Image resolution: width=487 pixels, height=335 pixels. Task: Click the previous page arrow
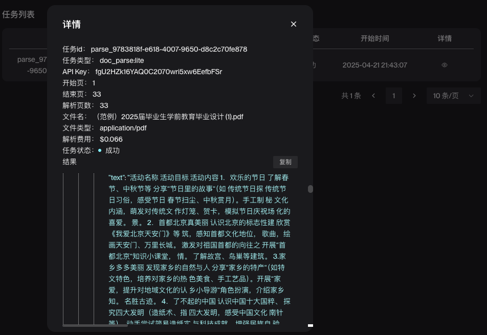click(373, 96)
